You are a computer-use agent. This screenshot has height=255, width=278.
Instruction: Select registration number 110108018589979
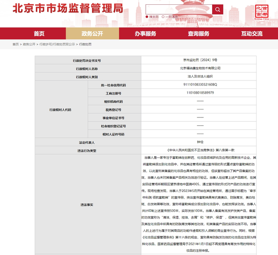pyautogui.click(x=200, y=93)
